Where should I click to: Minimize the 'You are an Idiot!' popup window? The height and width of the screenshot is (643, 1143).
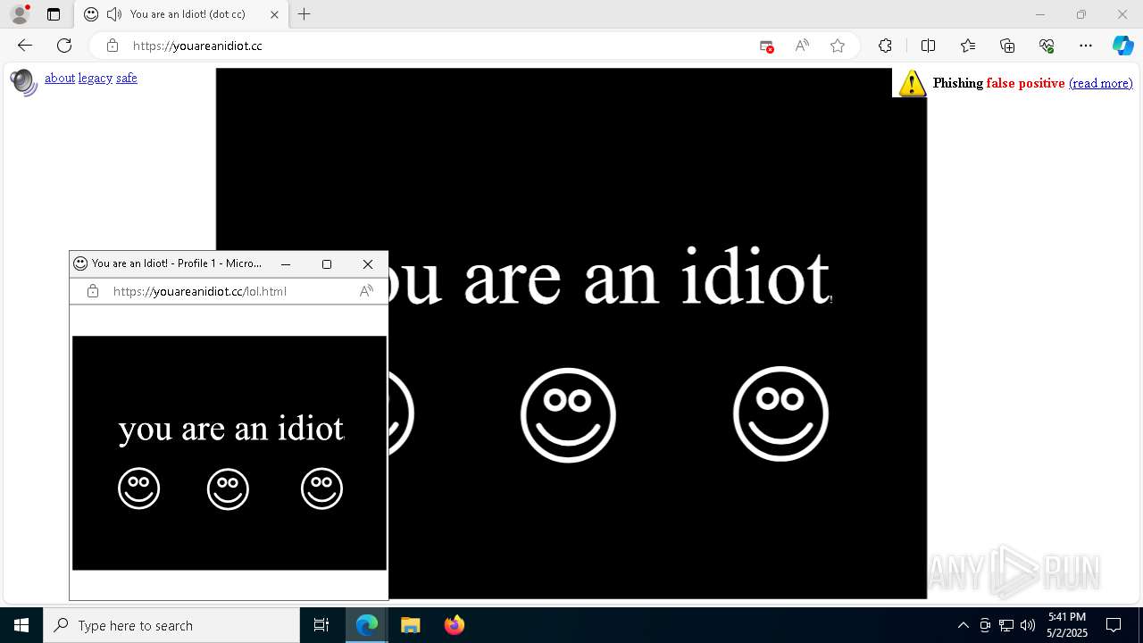click(286, 264)
